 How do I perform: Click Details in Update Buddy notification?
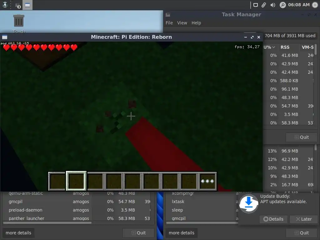[273, 219]
